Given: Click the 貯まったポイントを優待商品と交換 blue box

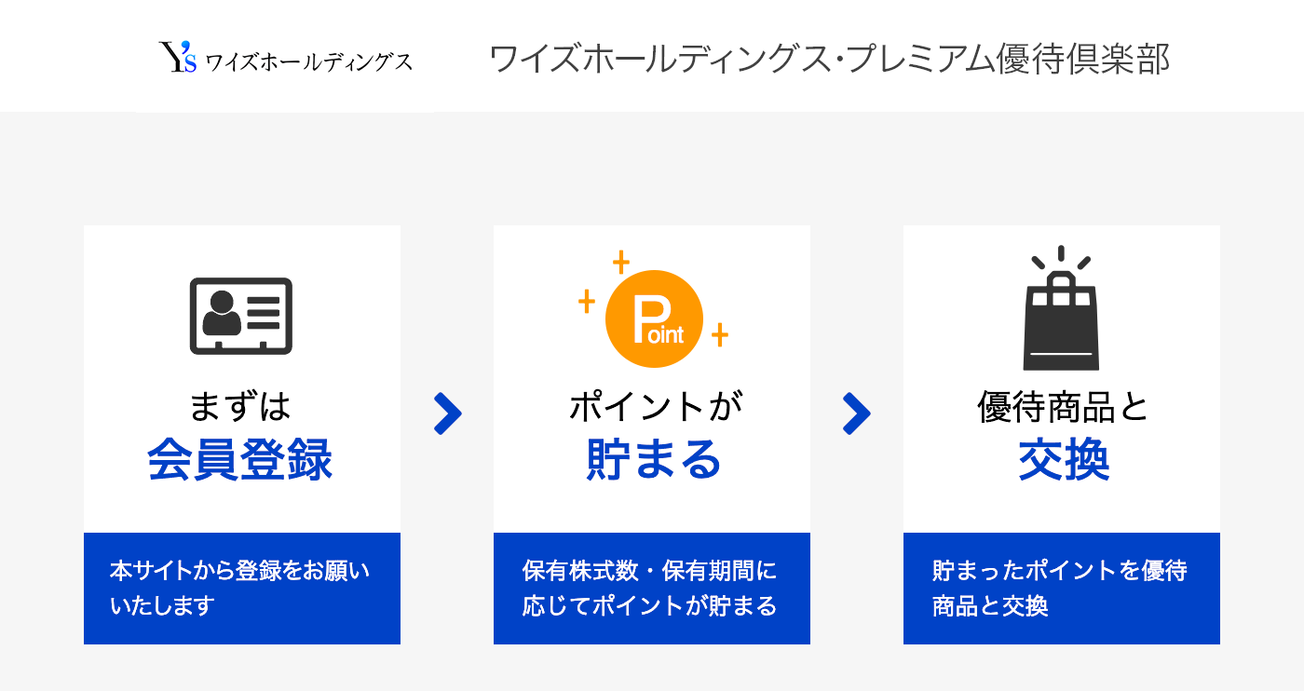Looking at the screenshot, I should [1062, 589].
